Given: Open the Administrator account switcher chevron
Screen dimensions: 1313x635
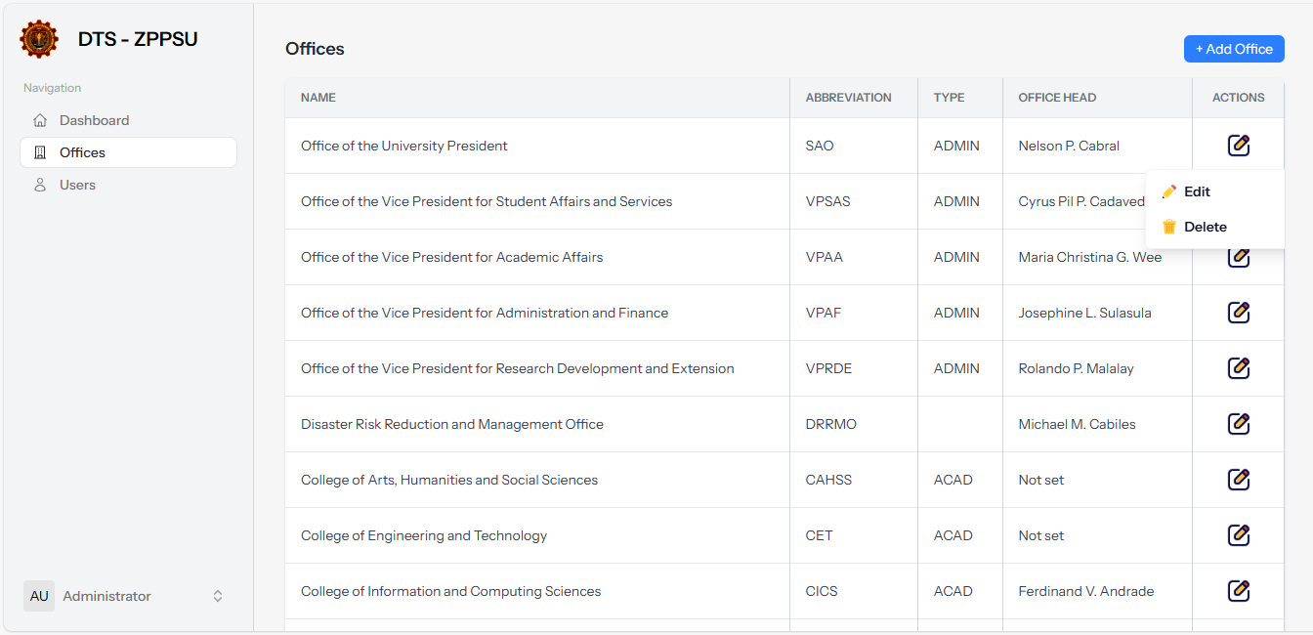Looking at the screenshot, I should tap(217, 596).
